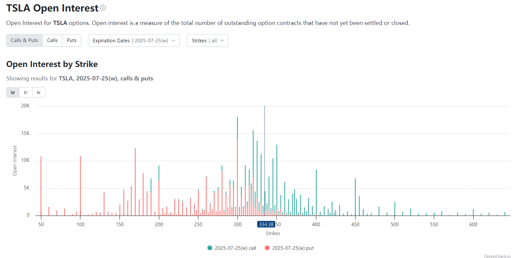Click the 20K y-axis label
Viewport: 514px width, 258px height.
point(25,106)
